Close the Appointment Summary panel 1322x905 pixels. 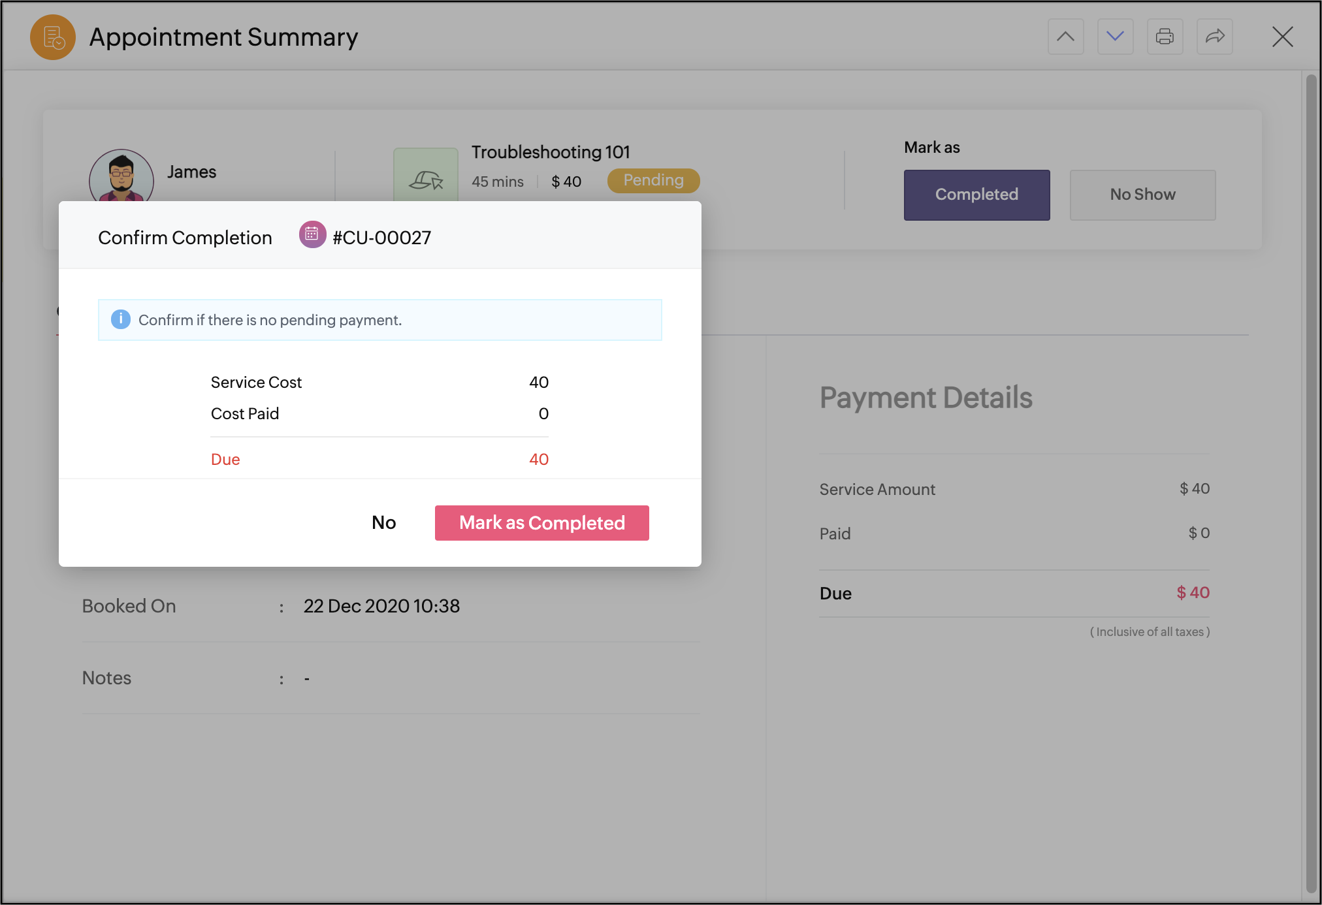(x=1282, y=37)
